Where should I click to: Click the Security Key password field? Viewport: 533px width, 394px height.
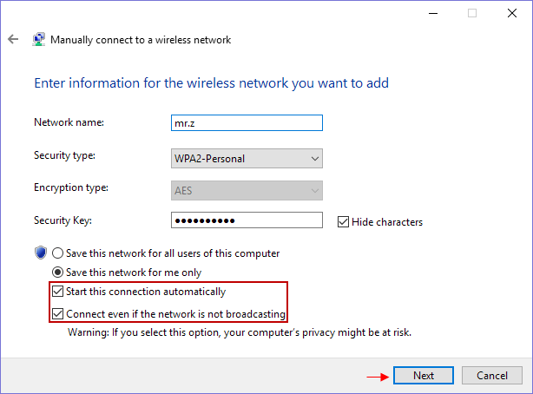(247, 220)
